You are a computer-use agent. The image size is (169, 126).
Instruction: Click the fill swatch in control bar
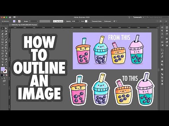[x=14, y=21]
